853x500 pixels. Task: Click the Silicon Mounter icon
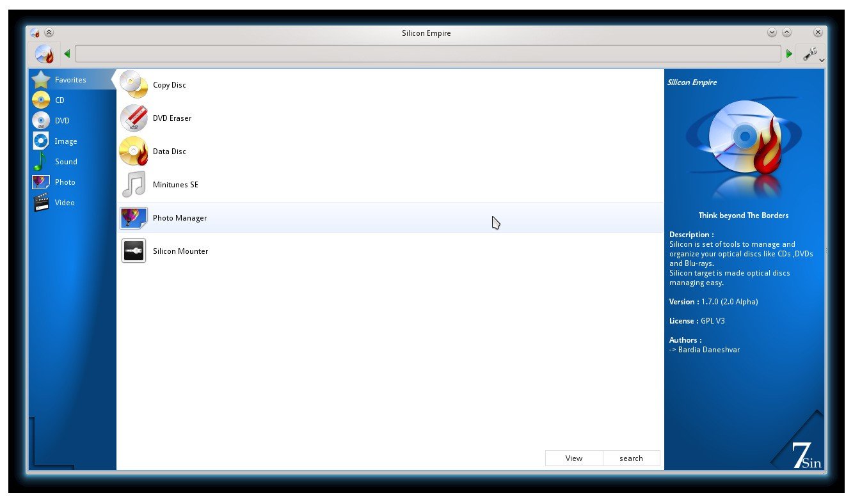[134, 251]
